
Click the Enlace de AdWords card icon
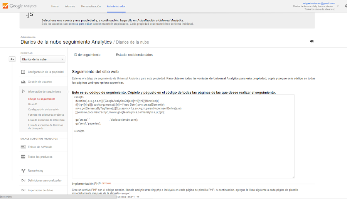23,147
